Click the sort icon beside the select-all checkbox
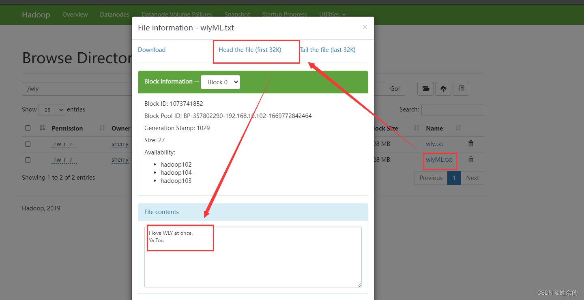The height and width of the screenshot is (300, 584). (42, 128)
